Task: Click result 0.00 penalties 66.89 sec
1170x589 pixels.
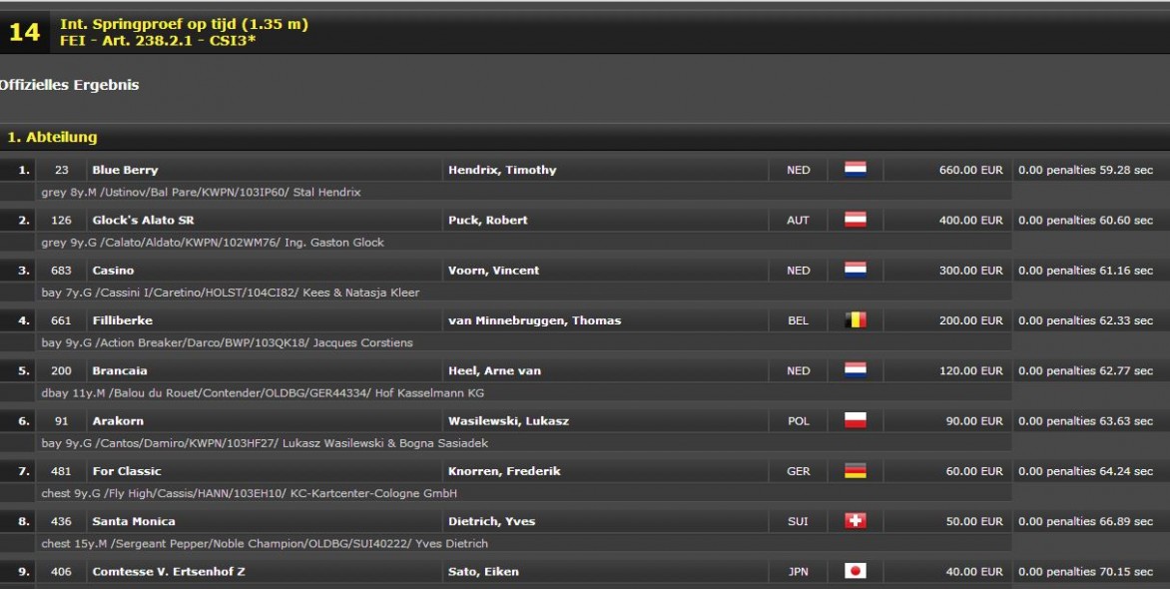Action: tap(1086, 522)
